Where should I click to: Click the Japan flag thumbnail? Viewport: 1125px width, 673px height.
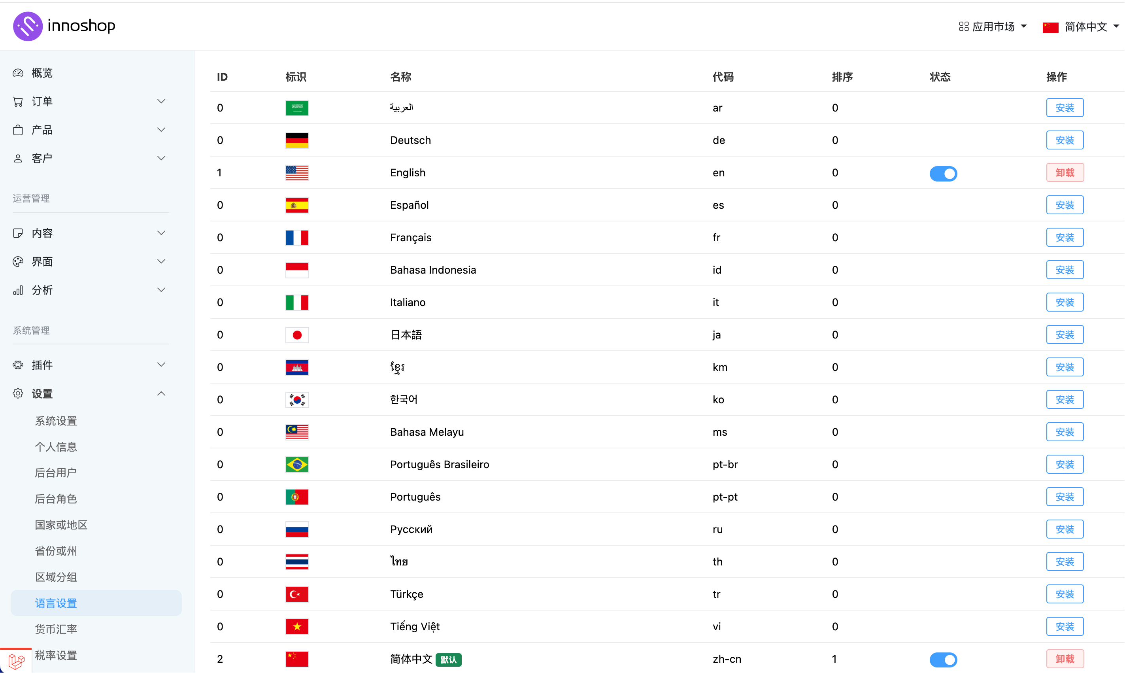297,335
